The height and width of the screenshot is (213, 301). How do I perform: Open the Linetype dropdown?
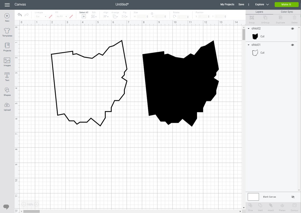tap(42, 16)
